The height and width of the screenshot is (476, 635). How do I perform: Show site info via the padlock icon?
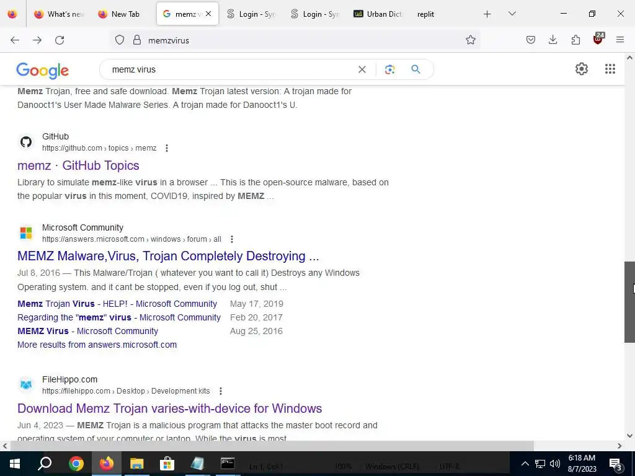tap(137, 40)
